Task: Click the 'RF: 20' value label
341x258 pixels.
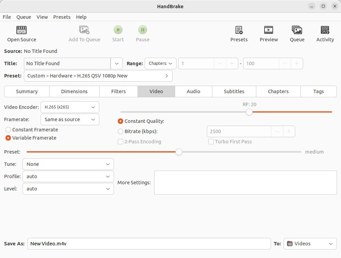Action: click(x=250, y=104)
